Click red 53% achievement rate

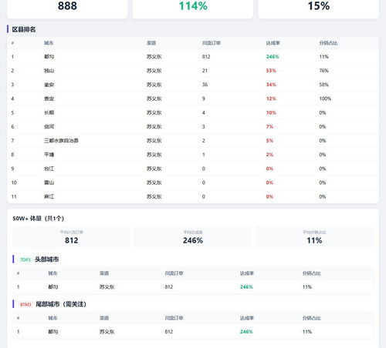pyautogui.click(x=271, y=71)
